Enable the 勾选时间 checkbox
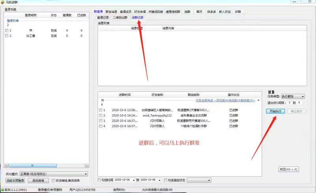This screenshot has height=193, width=316. [100, 180]
